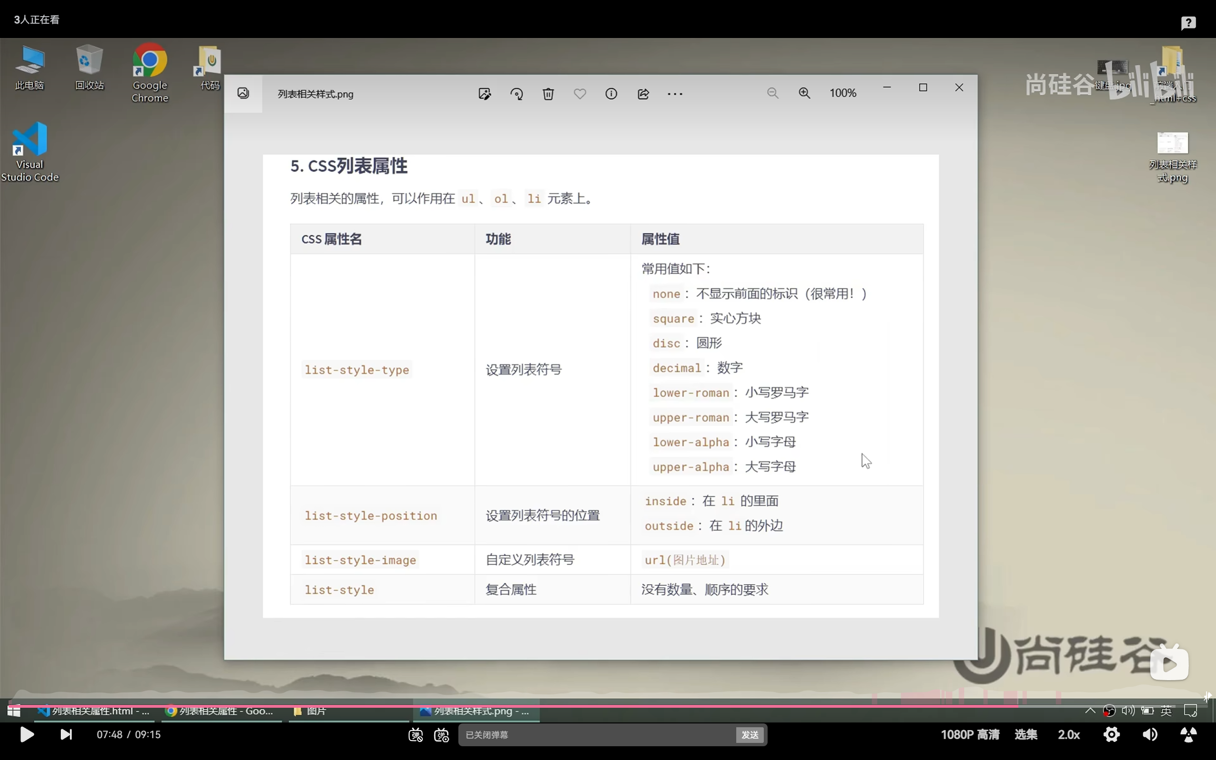Click the decimal value in table
Screen dimensions: 1216x760
pos(677,368)
